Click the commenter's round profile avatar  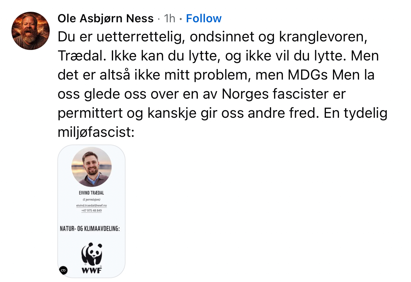[x=31, y=31]
